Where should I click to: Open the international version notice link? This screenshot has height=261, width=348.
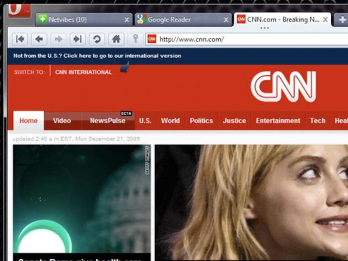click(x=97, y=56)
